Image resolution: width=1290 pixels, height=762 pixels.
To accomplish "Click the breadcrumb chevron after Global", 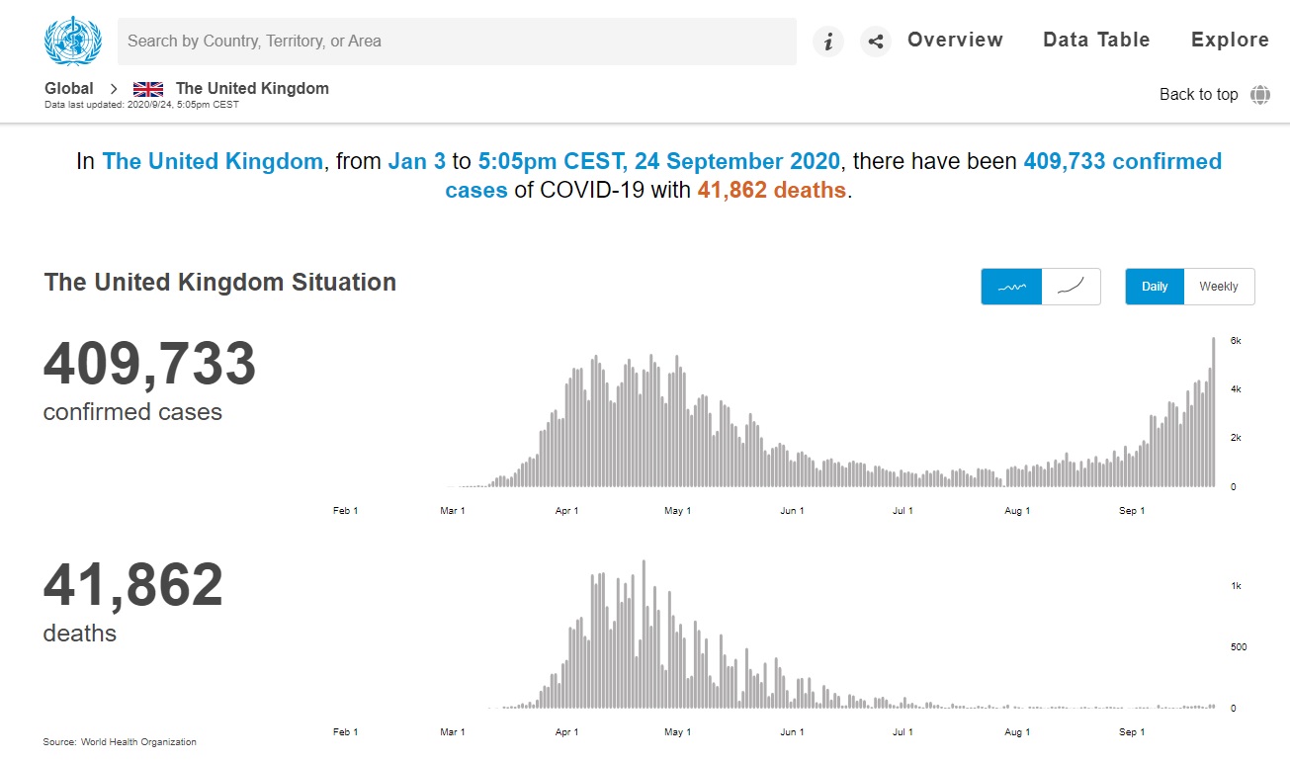I will [114, 89].
